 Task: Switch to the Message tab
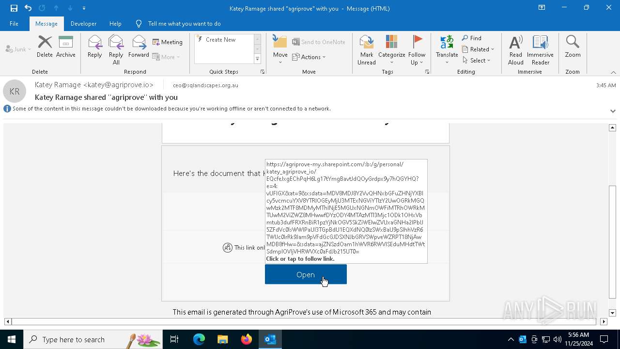pyautogui.click(x=46, y=24)
